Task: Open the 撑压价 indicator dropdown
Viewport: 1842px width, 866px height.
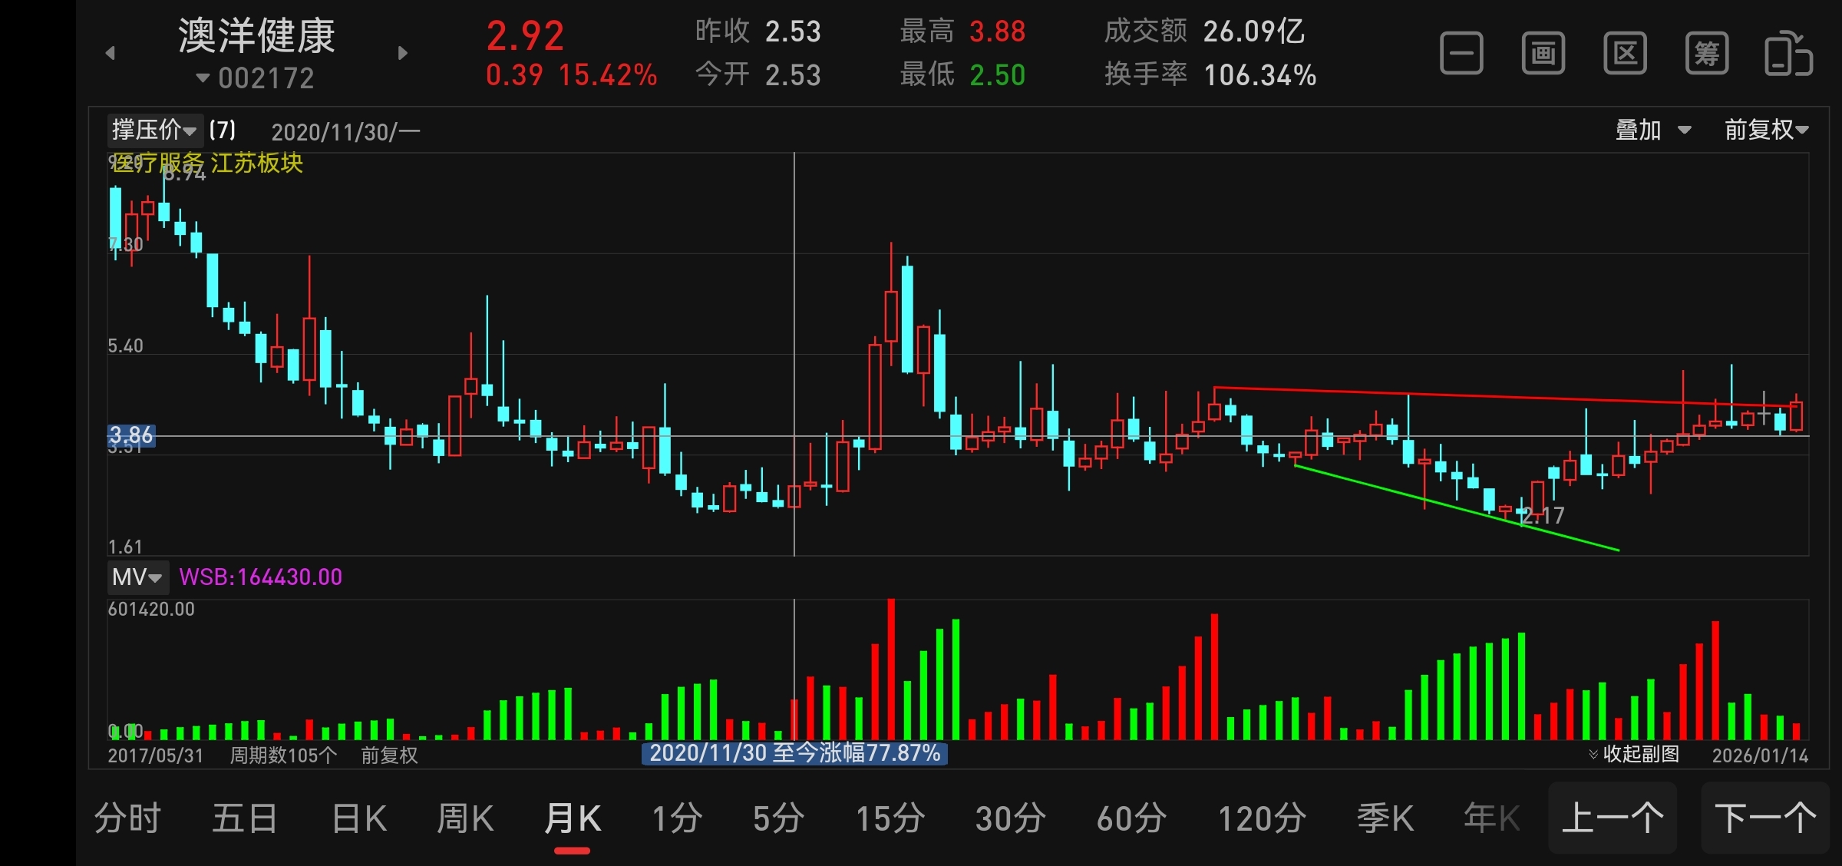Action: (153, 130)
